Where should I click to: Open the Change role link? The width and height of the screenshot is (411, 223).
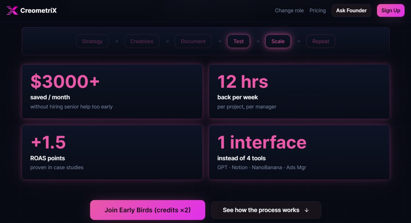click(289, 11)
